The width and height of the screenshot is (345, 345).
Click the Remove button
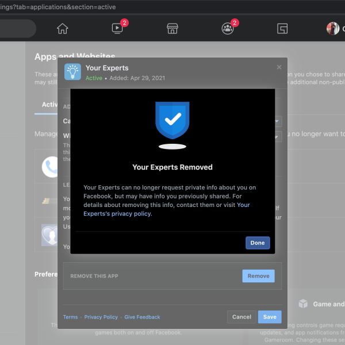tap(259, 276)
